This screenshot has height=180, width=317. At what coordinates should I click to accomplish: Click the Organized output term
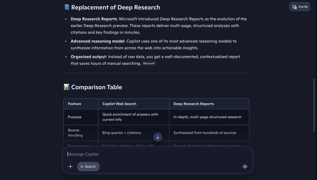click(x=88, y=57)
